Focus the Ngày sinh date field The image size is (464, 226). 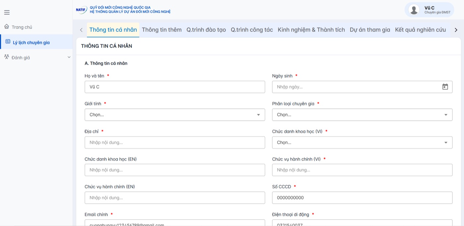(362, 87)
